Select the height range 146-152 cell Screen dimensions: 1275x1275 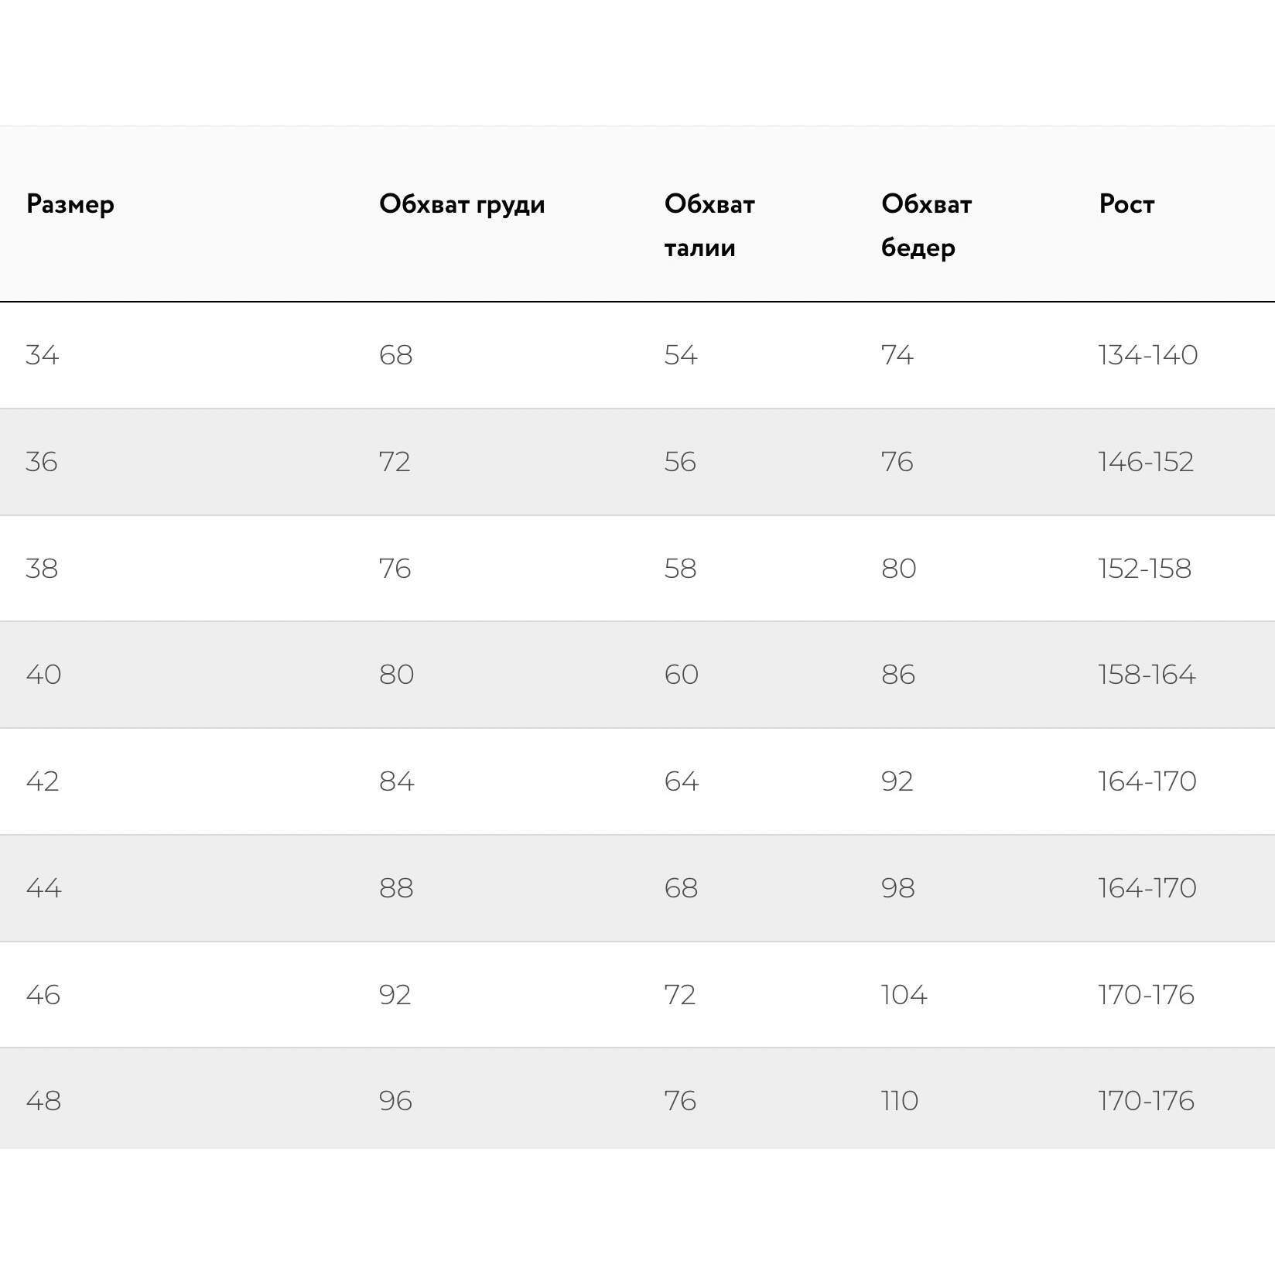[1146, 462]
